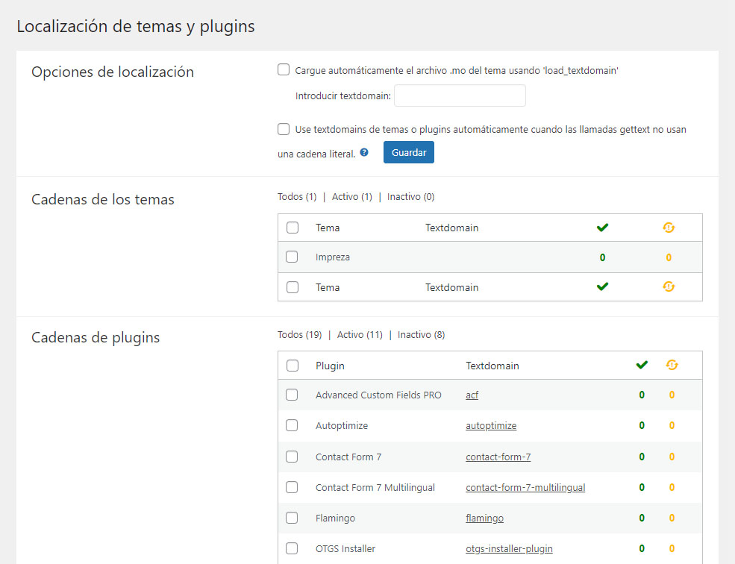Click green checkmark icon in top theme table header

point(602,228)
